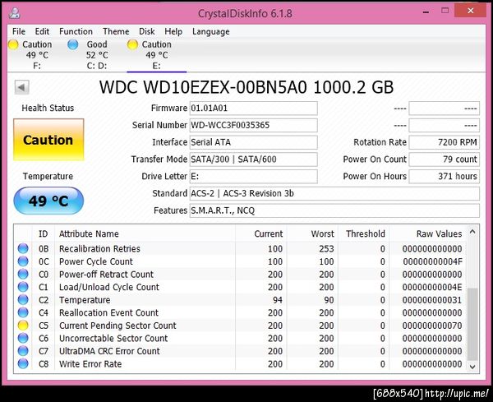Open the Function menu
Screen dimensions: 493x402
tap(76, 31)
